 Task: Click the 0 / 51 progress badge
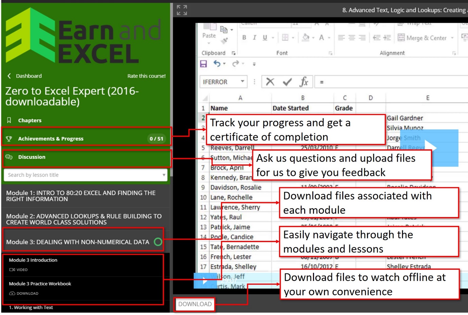tap(156, 138)
